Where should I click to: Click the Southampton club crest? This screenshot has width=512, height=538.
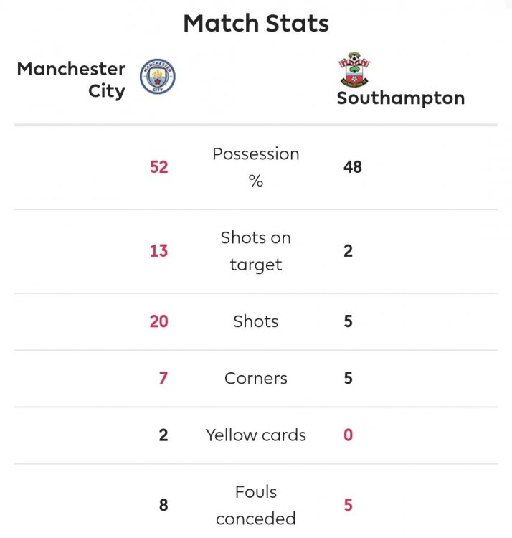click(355, 70)
